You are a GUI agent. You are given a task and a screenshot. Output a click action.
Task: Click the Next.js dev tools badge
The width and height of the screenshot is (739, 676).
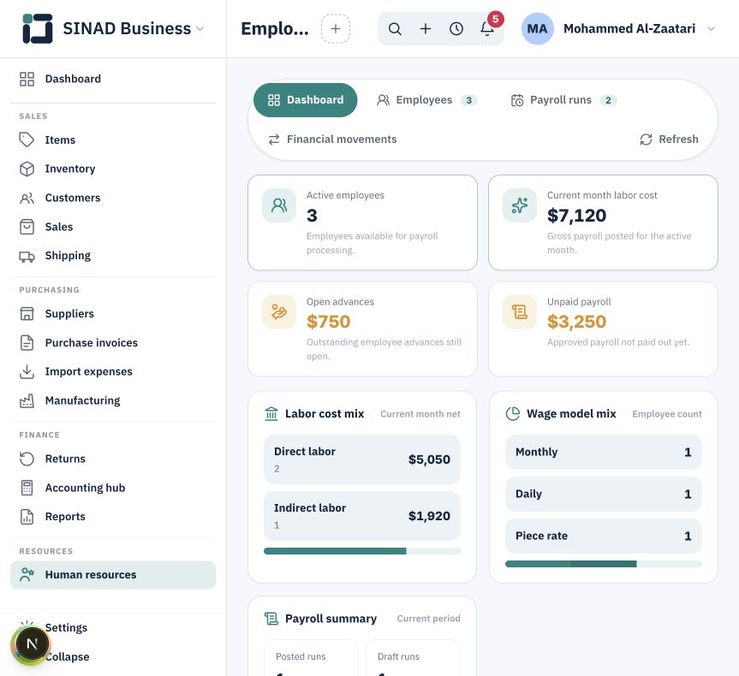(x=32, y=643)
